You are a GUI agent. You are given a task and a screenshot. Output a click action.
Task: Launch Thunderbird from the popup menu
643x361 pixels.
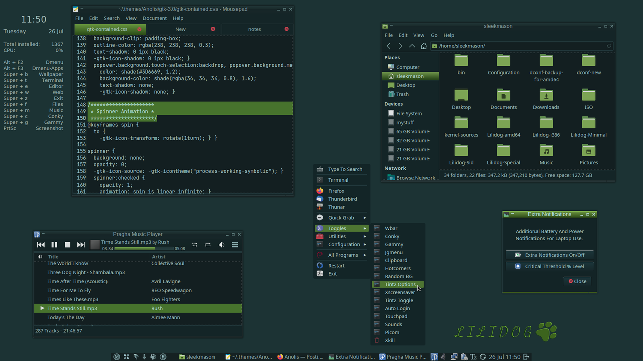point(342,199)
